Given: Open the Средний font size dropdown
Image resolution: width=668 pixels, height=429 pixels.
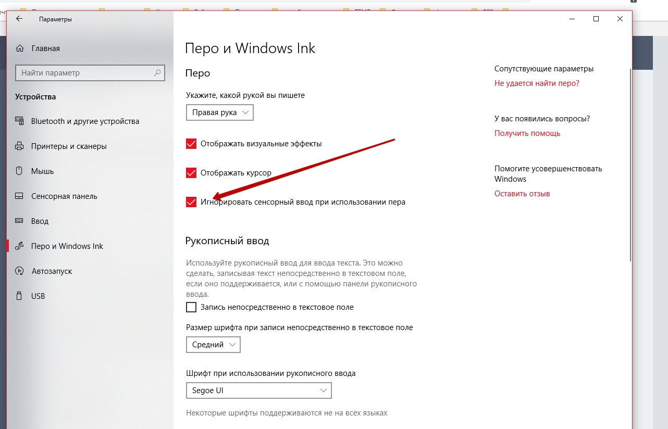Looking at the screenshot, I should [213, 345].
